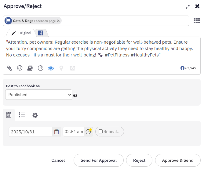Switch to the Facebook customization tab
The height and width of the screenshot is (170, 204).
click(40, 33)
